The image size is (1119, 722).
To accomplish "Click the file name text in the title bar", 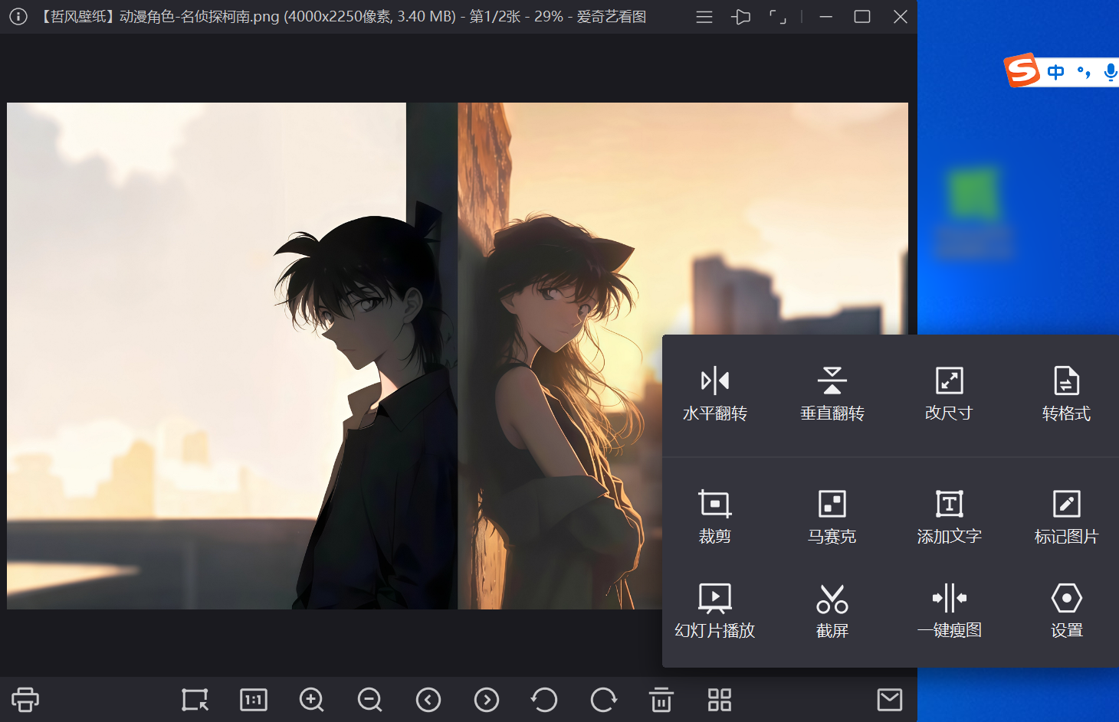I will tap(157, 16).
